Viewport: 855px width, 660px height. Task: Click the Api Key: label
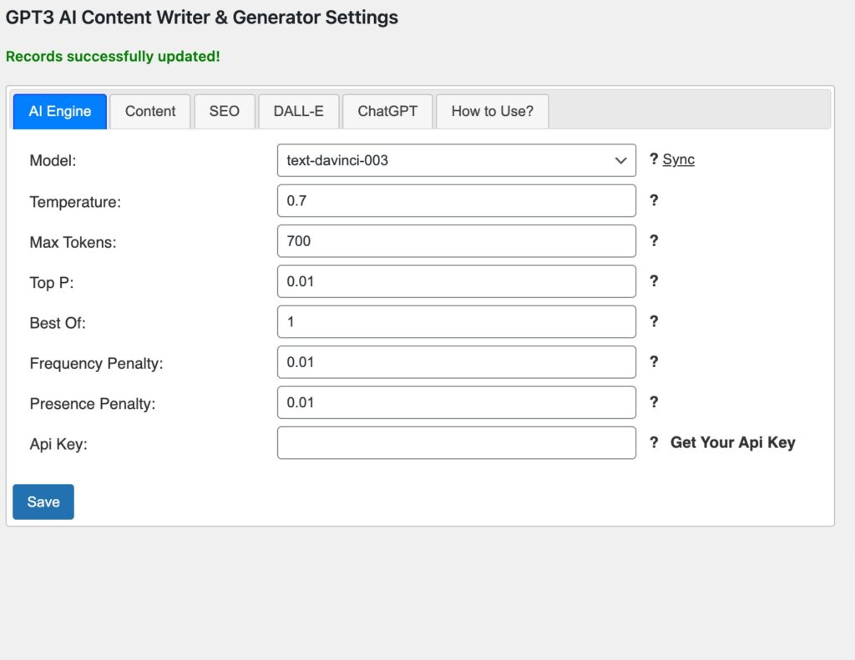(58, 444)
